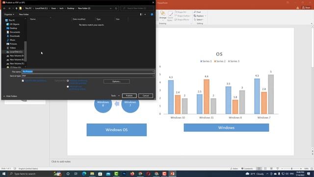Switch to Reading view in status bar
Image resolution: width=314 pixels, height=177 pixels.
coord(271,169)
